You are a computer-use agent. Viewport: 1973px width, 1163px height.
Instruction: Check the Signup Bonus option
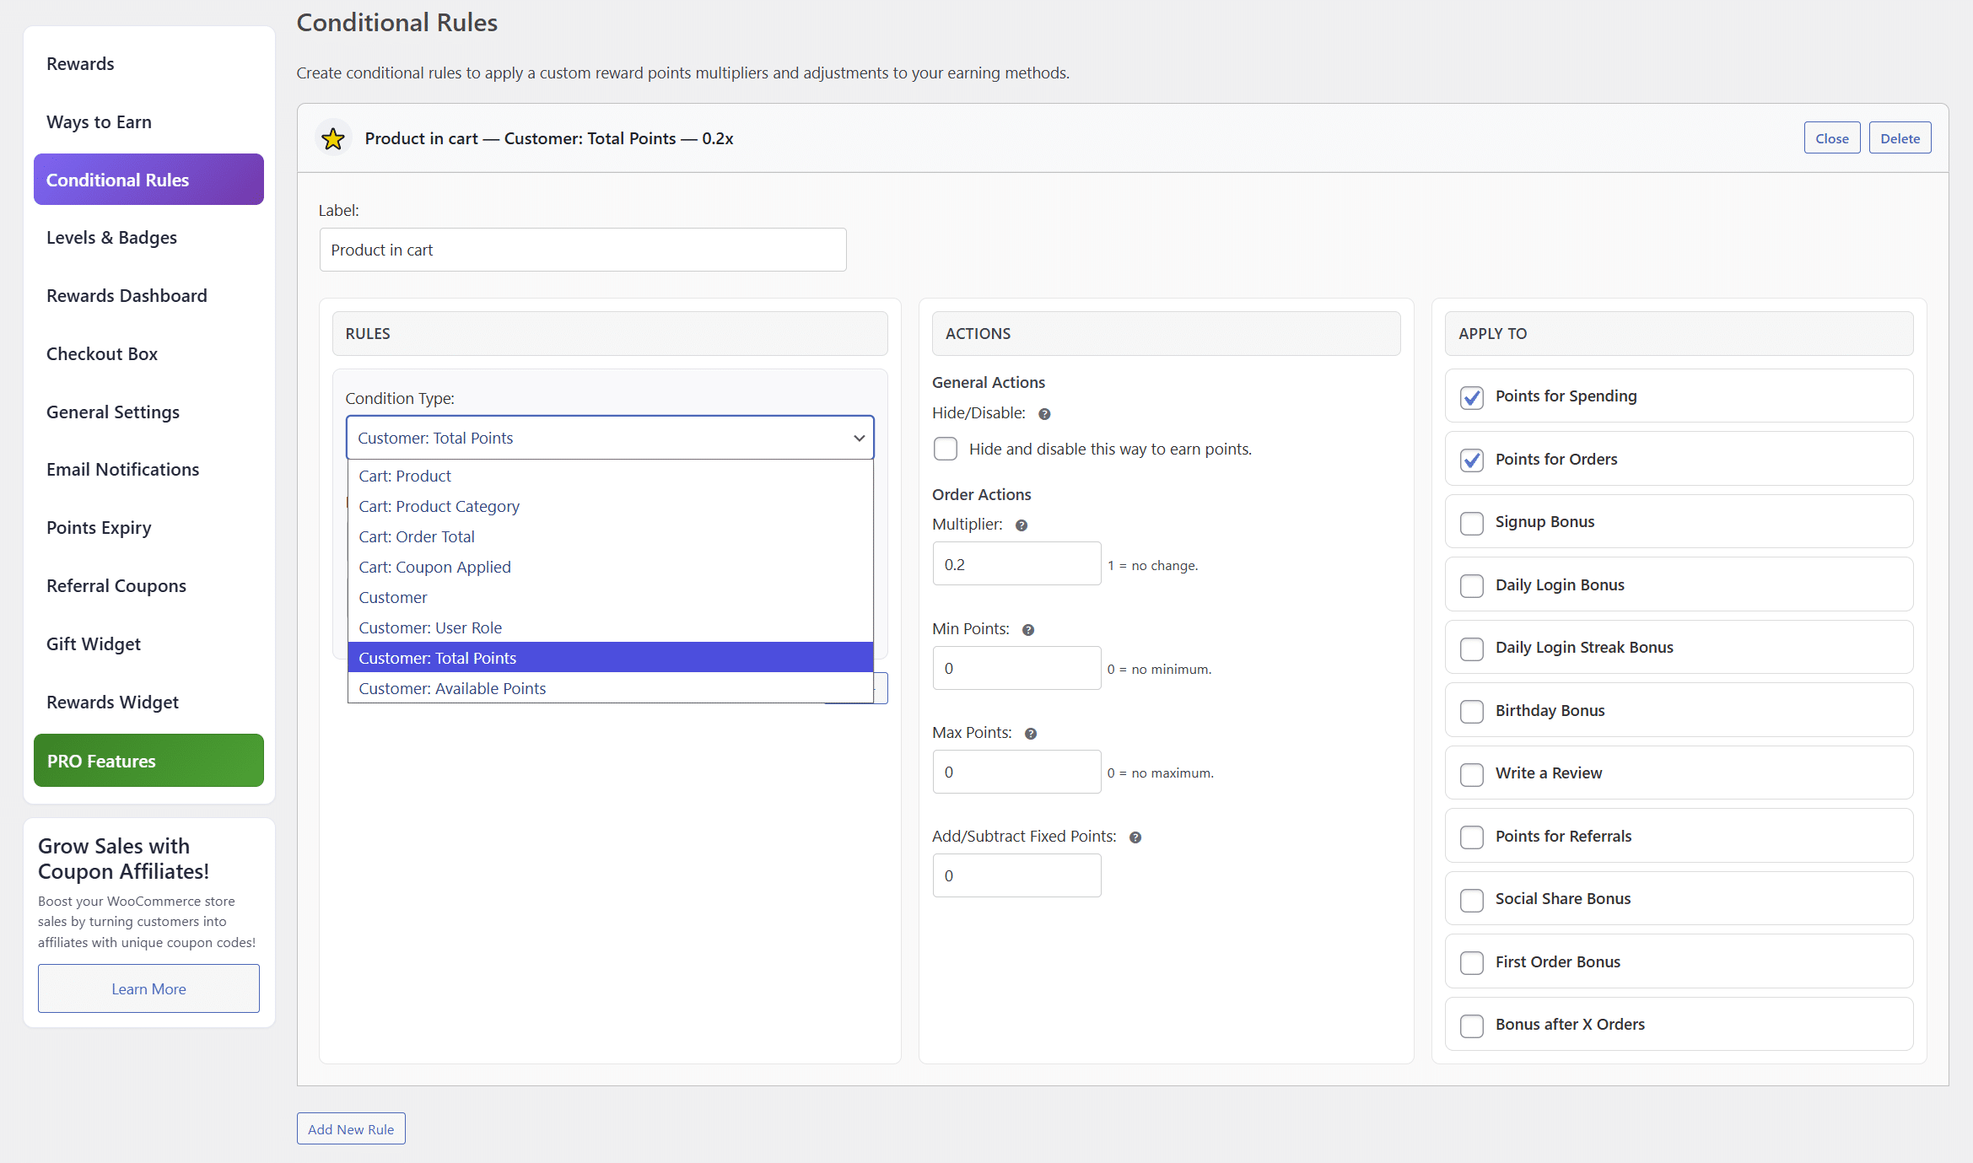click(1472, 523)
